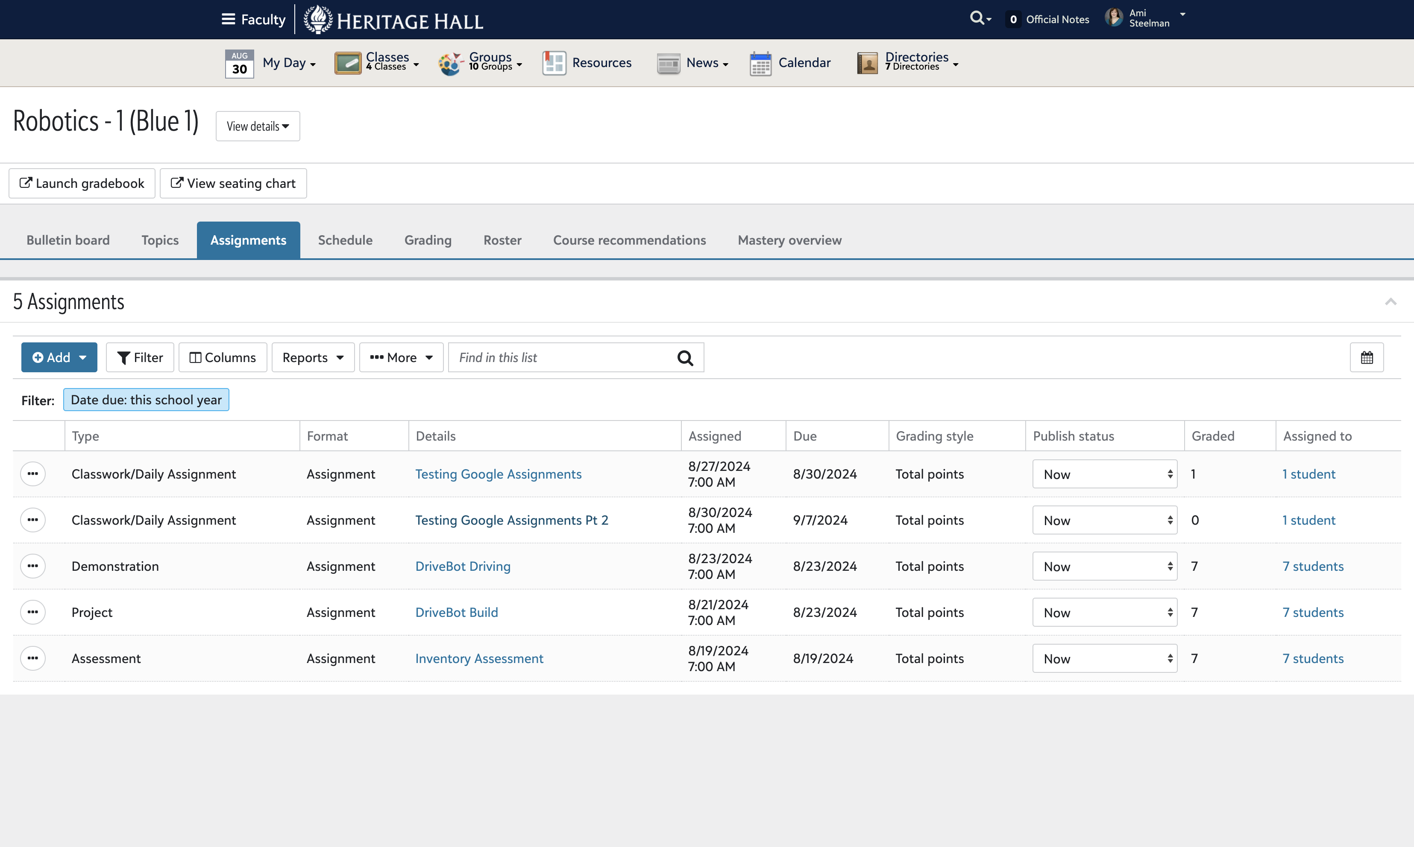The height and width of the screenshot is (847, 1414).
Task: Click the Resources icon
Action: click(x=554, y=63)
